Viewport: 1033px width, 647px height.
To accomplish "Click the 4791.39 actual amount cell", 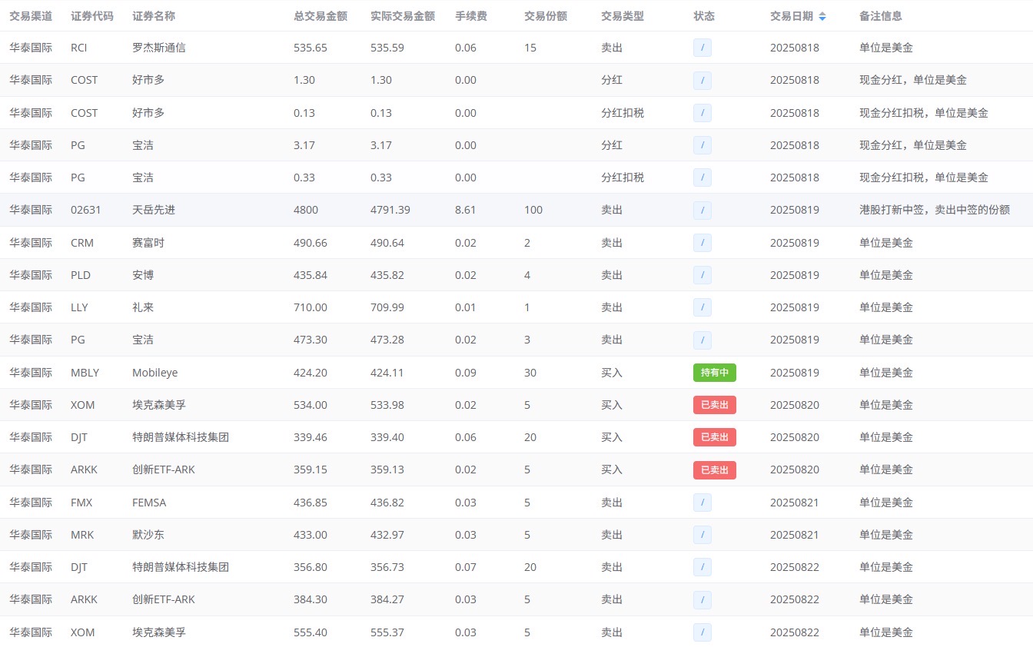I will pos(390,210).
